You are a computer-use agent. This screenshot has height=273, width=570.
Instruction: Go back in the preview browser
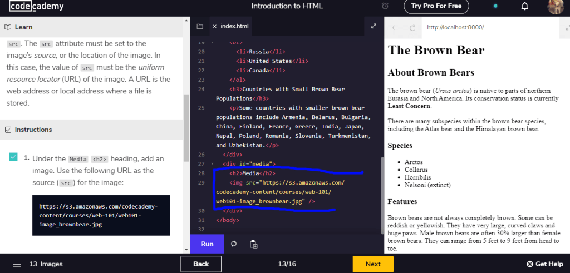(394, 27)
